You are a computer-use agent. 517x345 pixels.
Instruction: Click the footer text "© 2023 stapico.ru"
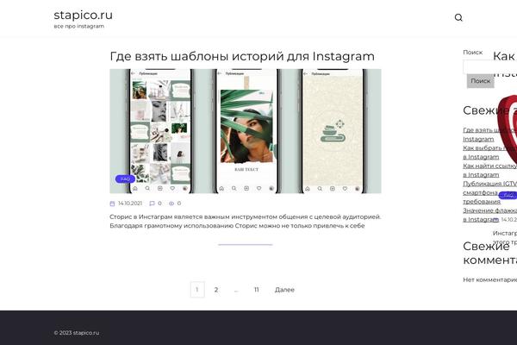coord(77,333)
